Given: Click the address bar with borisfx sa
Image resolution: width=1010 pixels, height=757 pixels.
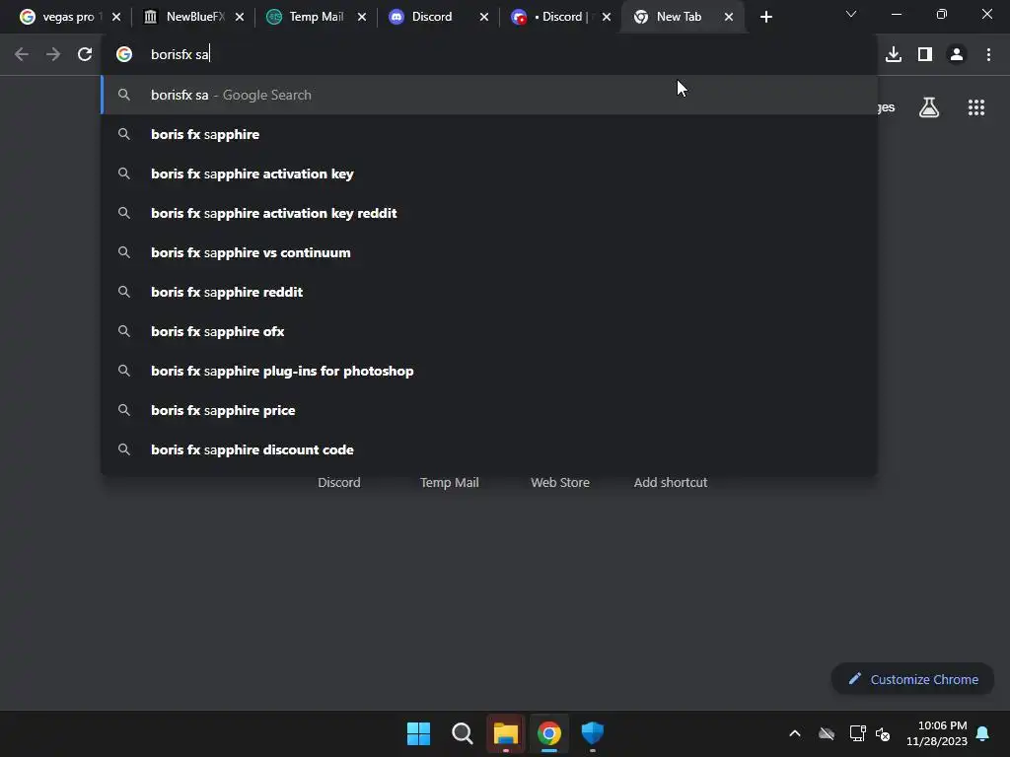Looking at the screenshot, I should (x=489, y=55).
